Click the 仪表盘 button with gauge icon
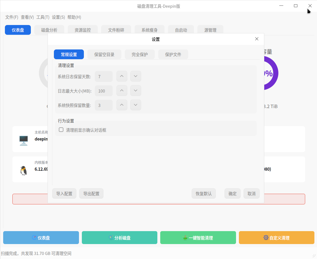This screenshot has width=317, height=259. pyautogui.click(x=41, y=238)
